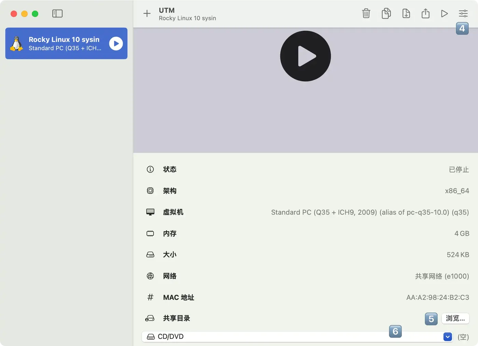This screenshot has height=346, width=478.
Task: Run the VM from the toolbar play icon
Action: (445, 13)
